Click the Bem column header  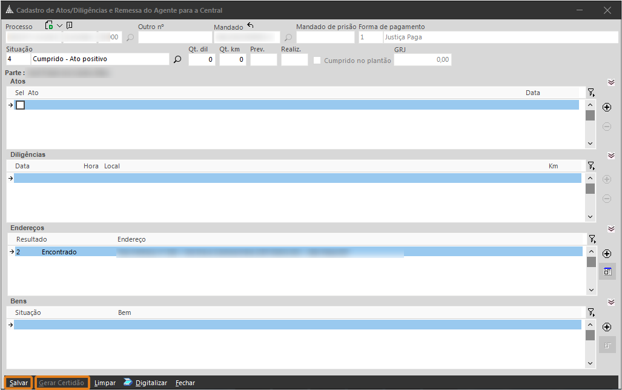125,312
